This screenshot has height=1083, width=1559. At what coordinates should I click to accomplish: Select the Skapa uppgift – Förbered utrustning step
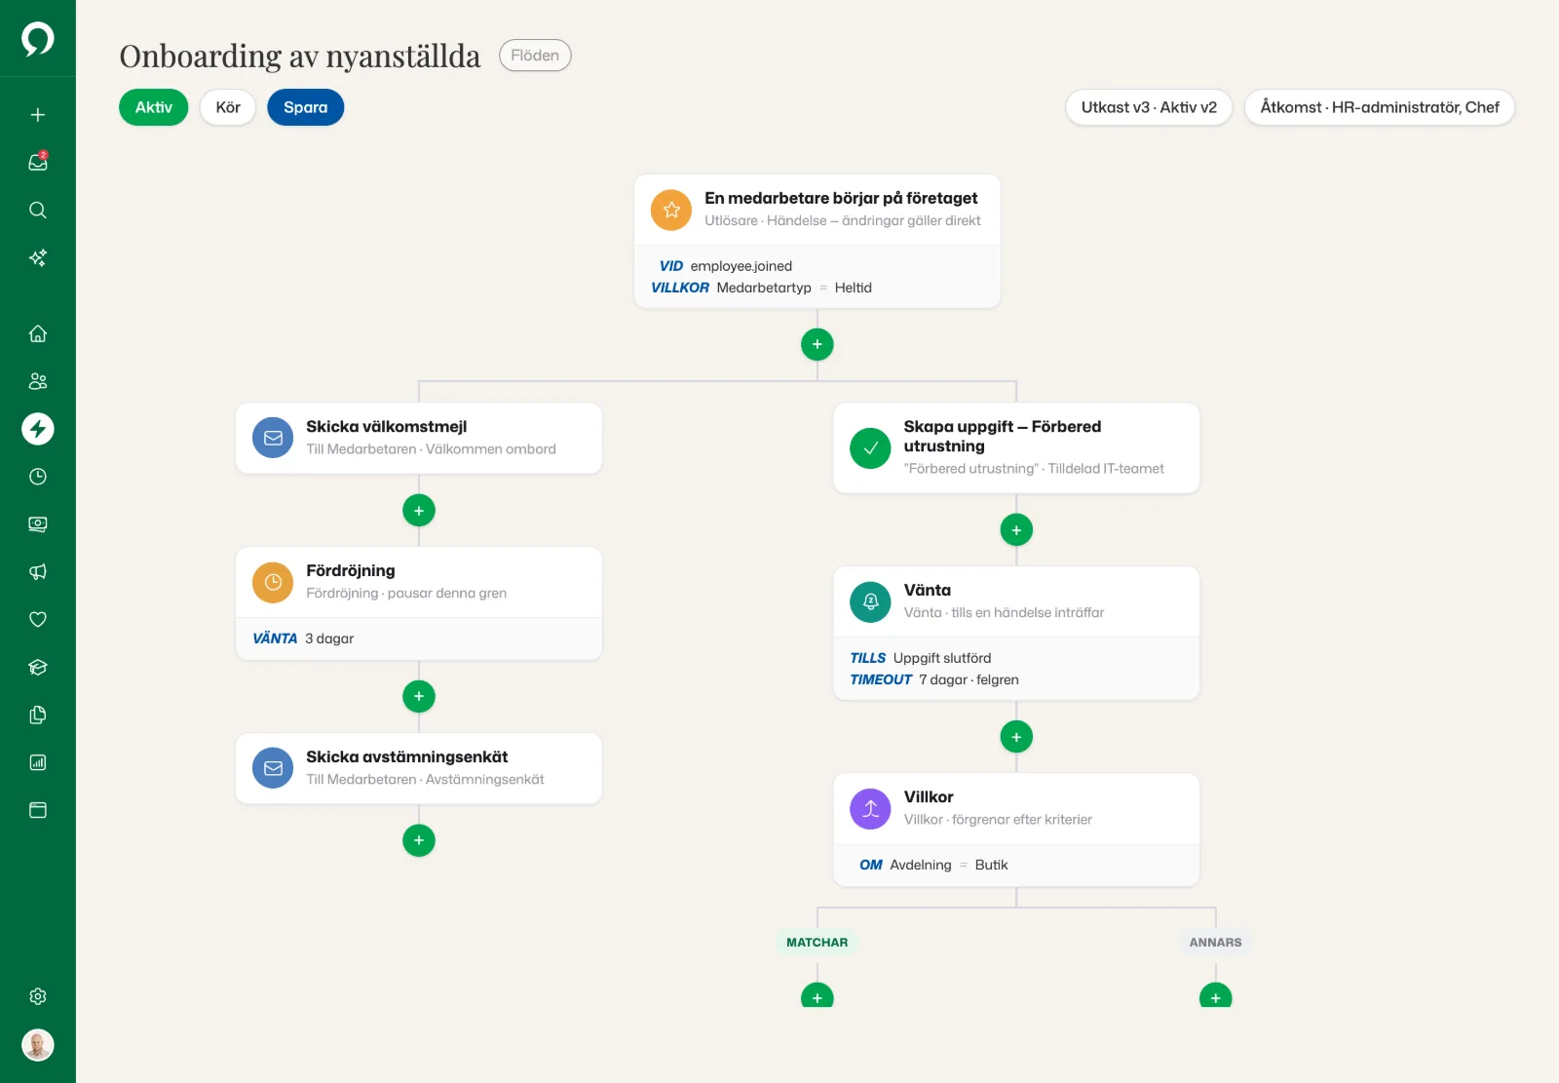(x=1016, y=448)
